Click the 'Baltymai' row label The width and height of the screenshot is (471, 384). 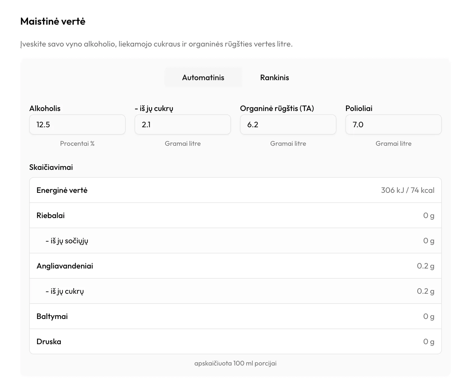52,316
